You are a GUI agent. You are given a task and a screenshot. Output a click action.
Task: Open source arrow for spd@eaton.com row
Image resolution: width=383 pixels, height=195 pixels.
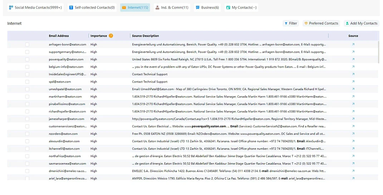[353, 82]
